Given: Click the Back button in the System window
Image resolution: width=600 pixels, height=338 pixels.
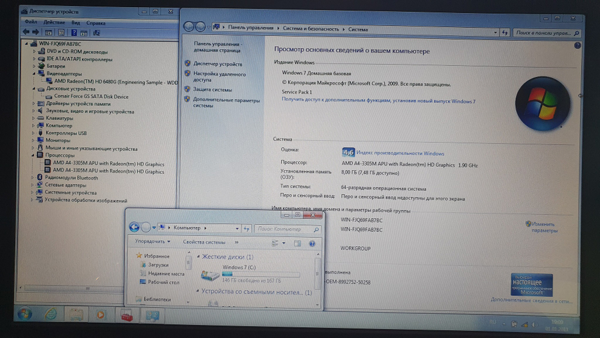Looking at the screenshot, I should click(x=188, y=26).
